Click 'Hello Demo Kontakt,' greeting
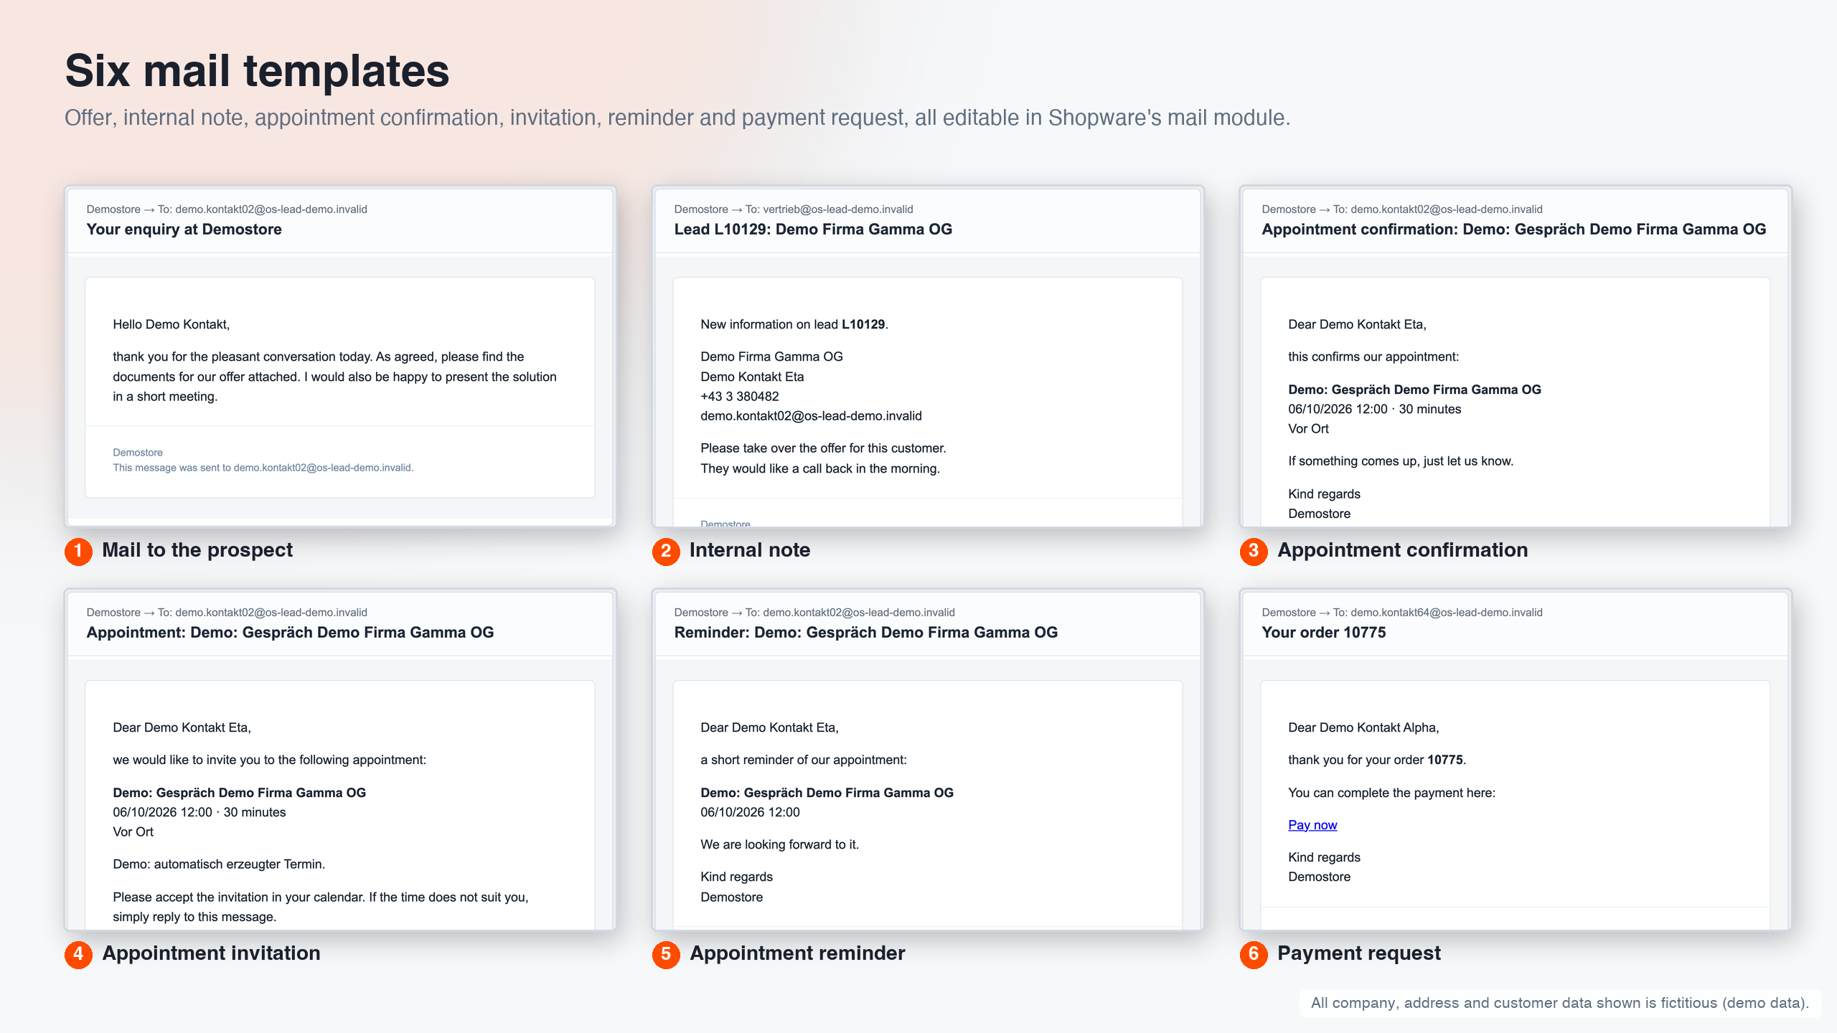Screen dimensions: 1837x1033 click(x=172, y=325)
